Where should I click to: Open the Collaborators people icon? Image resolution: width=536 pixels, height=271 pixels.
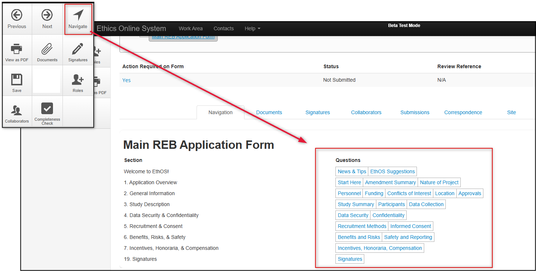click(x=17, y=111)
